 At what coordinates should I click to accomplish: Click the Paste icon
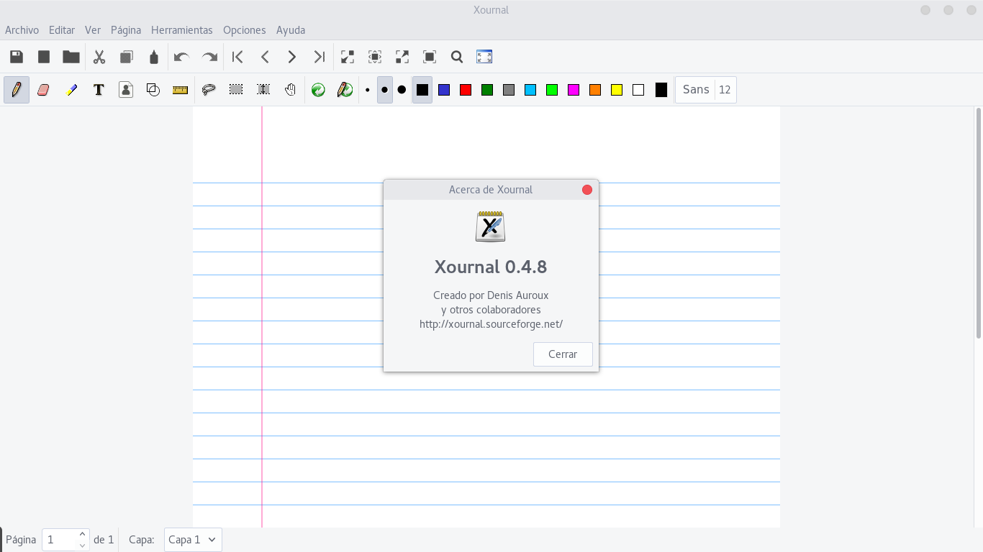click(154, 57)
